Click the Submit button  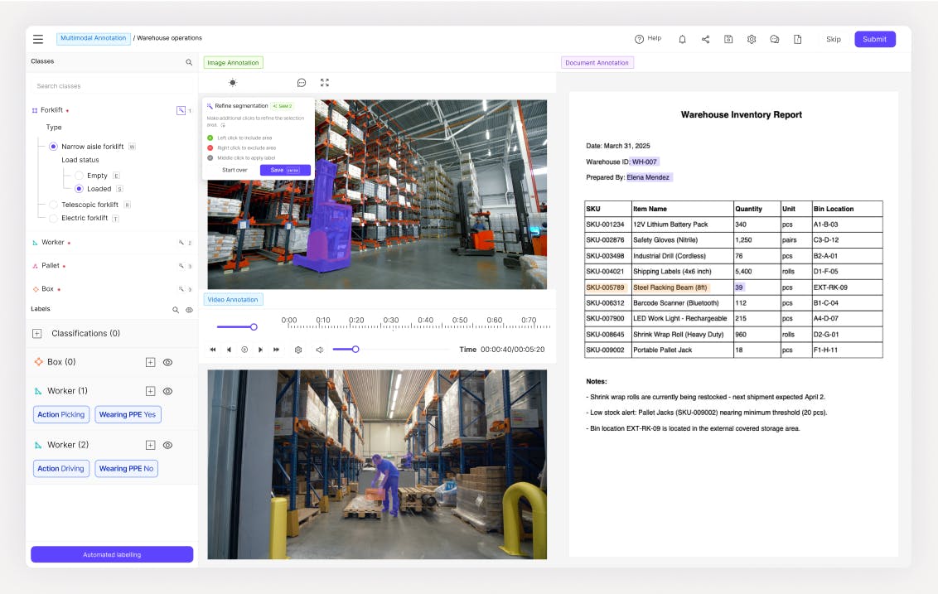click(874, 39)
